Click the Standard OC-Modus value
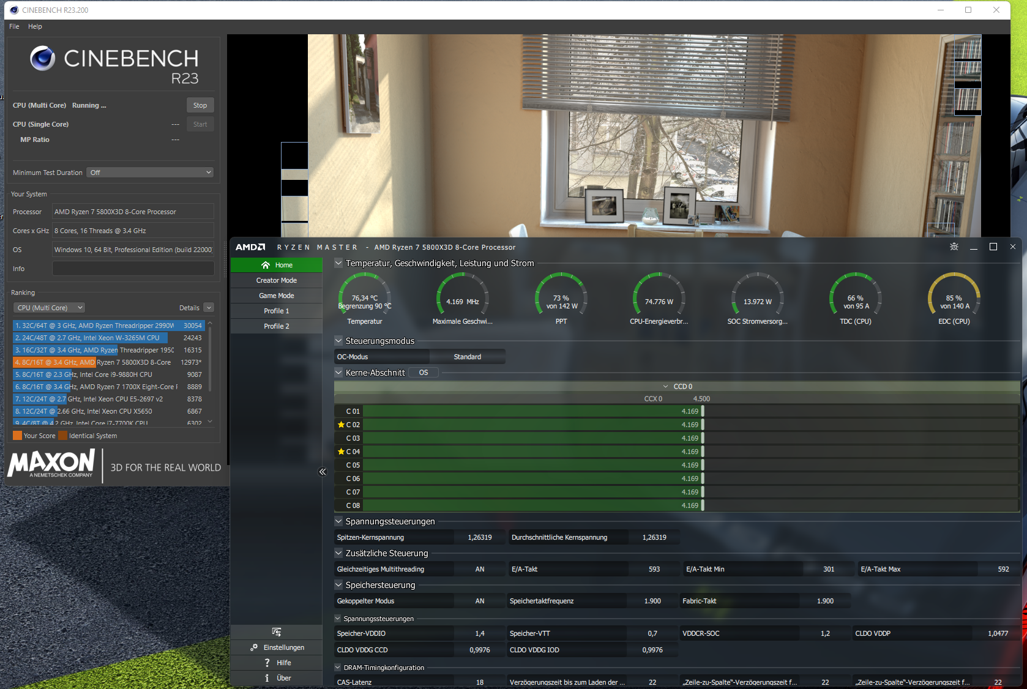Viewport: 1027px width, 689px height. [x=468, y=357]
